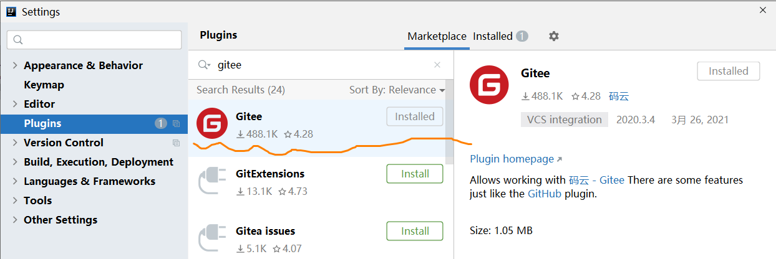The width and height of the screenshot is (776, 259).
Task: Click the icon beside Version Control item
Action: tap(176, 143)
